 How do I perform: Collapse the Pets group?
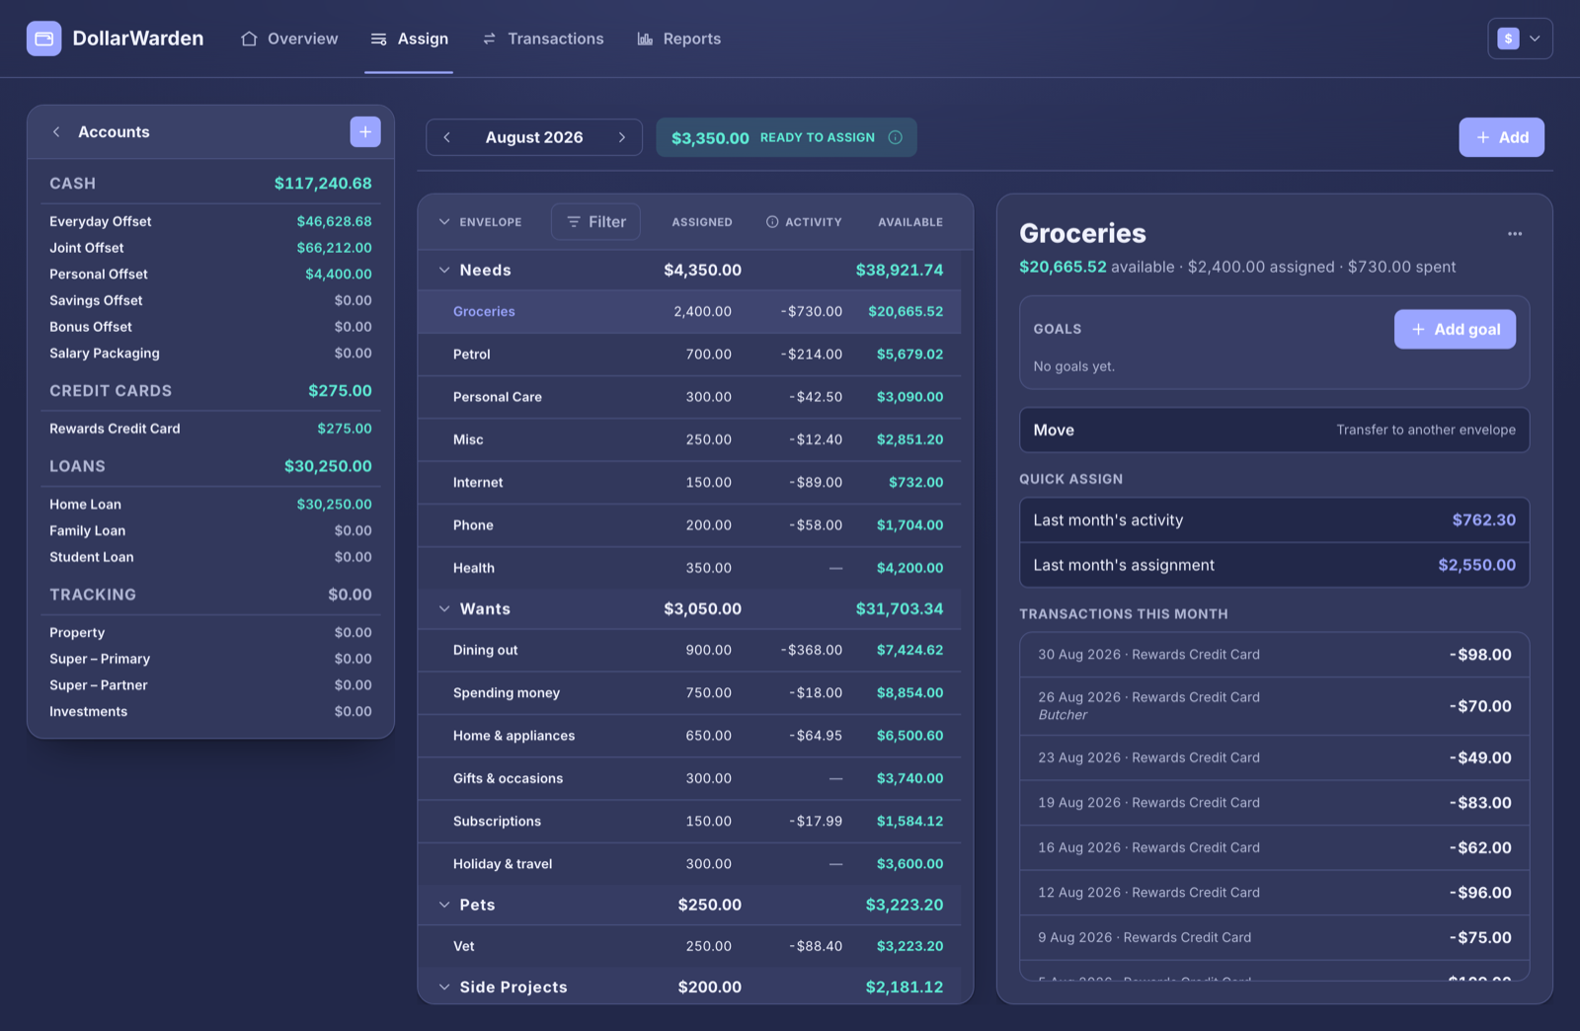[444, 905]
